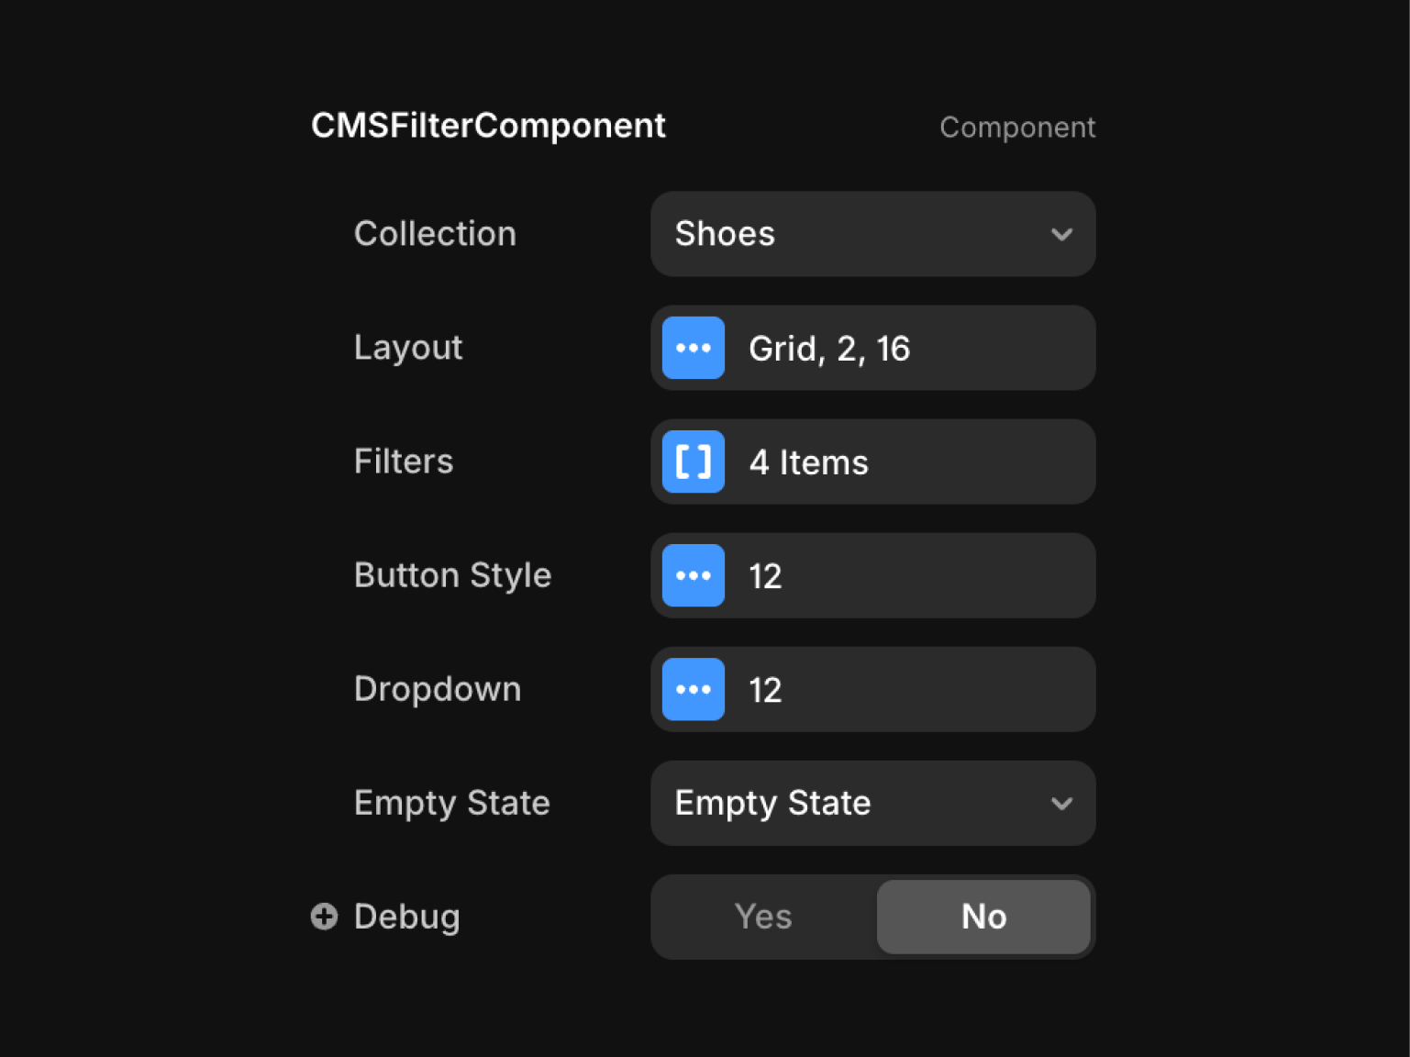Image resolution: width=1410 pixels, height=1057 pixels.
Task: Click the blue ellipsis icon in Dropdown row
Action: 693,689
